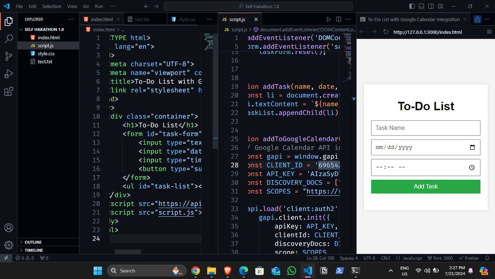Open the UTF-8 encoding selector
The height and width of the screenshot is (279, 495).
(369, 258)
